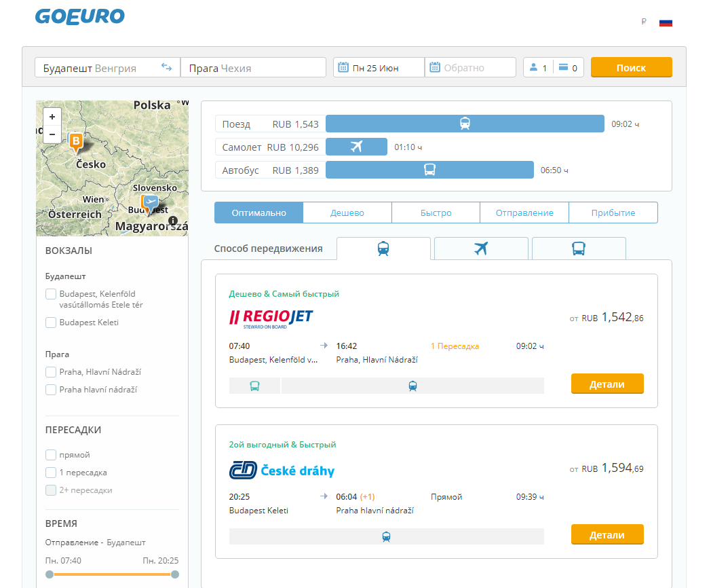Sort results by Отправление
Viewport: 711px width, 588px height.
[x=524, y=213]
